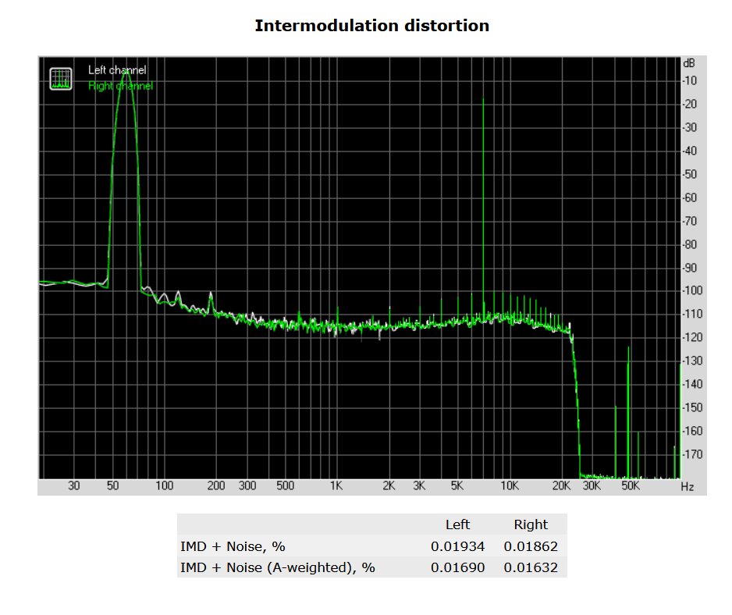This screenshot has width=732, height=615.
Task: Click the Right column header in results table
Action: pyautogui.click(x=531, y=524)
